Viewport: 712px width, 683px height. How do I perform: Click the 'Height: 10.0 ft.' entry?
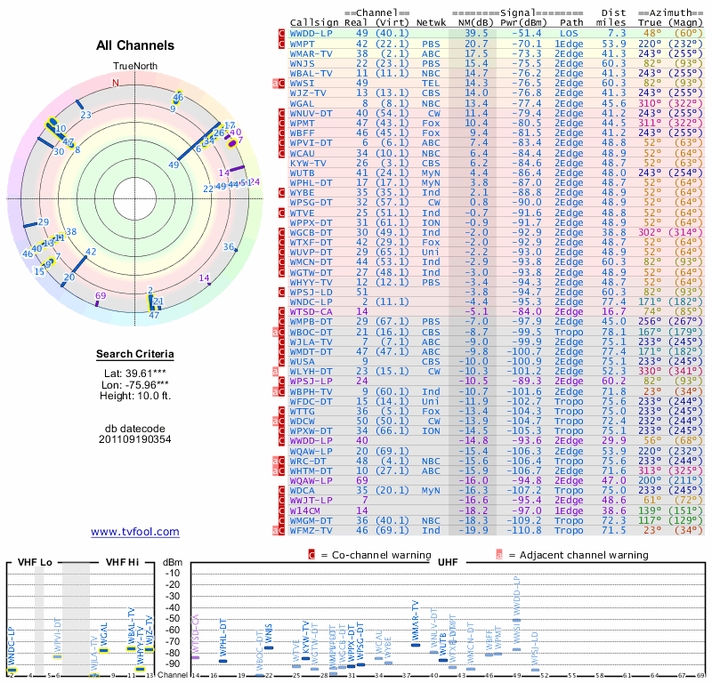tap(135, 396)
